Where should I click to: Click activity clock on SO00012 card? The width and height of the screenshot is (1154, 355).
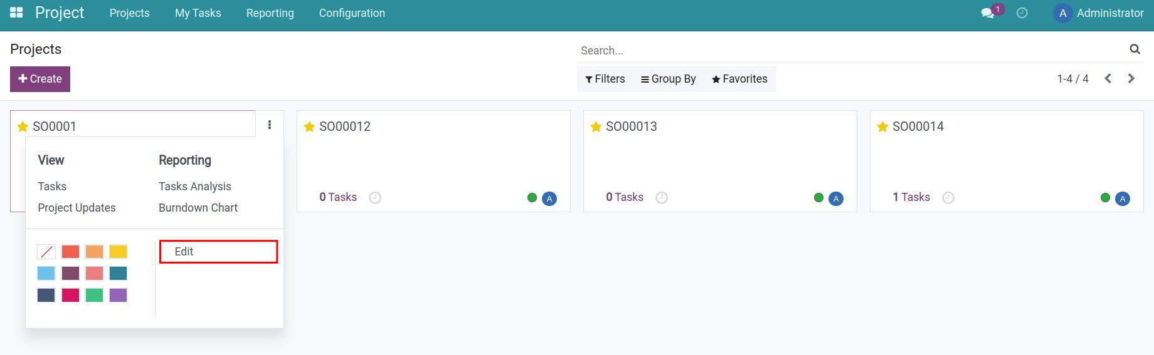[x=375, y=198]
